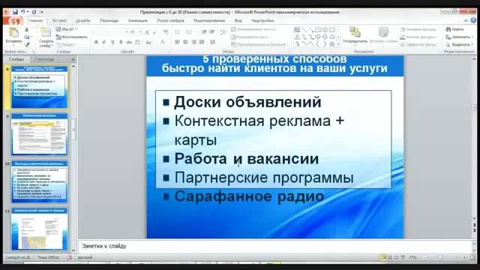Align text left

tap(177, 42)
